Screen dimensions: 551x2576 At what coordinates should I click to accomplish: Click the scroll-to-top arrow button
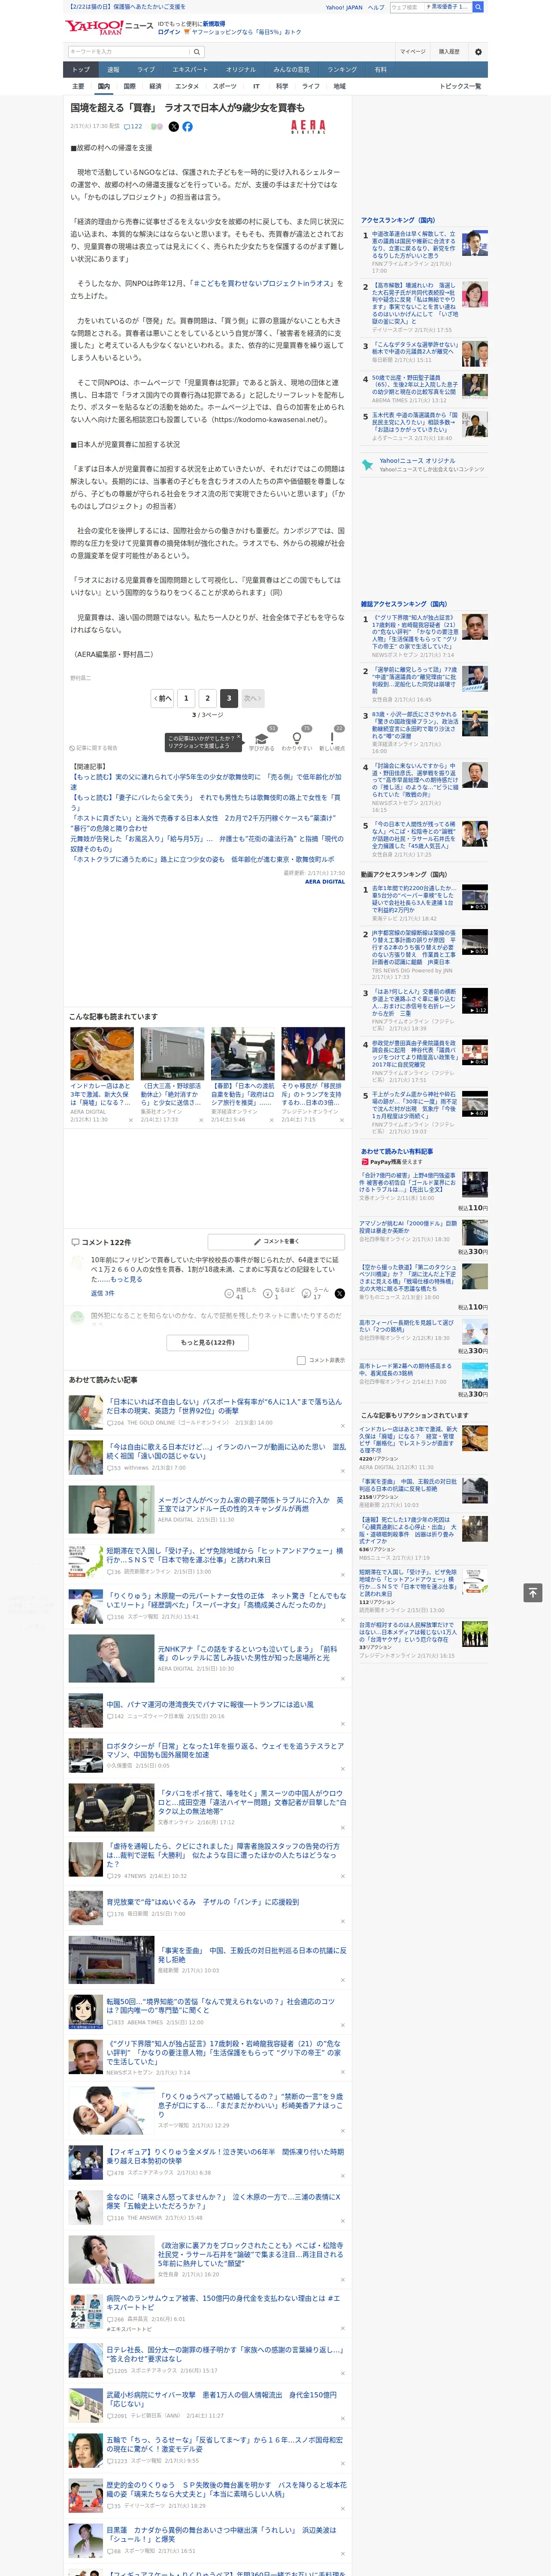point(533,1592)
